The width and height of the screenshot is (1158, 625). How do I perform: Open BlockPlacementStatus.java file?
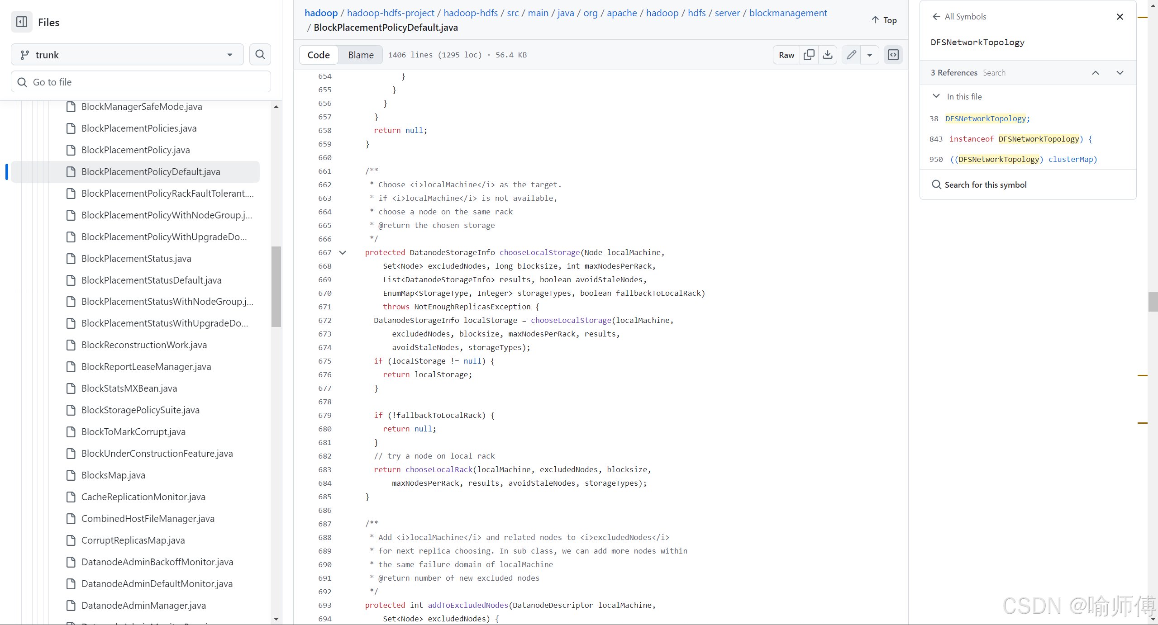[x=136, y=259]
